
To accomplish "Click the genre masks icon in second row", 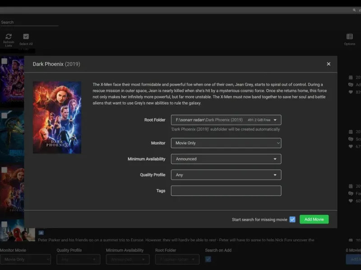I will tap(351, 139).
